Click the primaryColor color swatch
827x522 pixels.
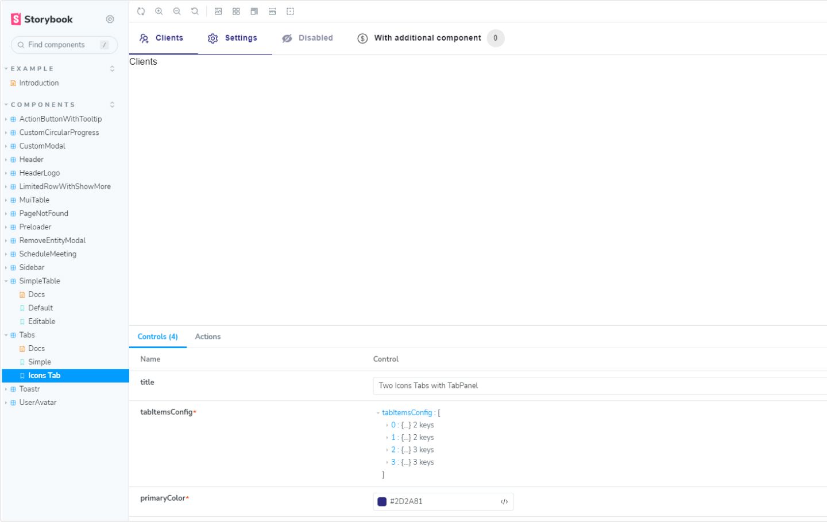[x=382, y=502]
